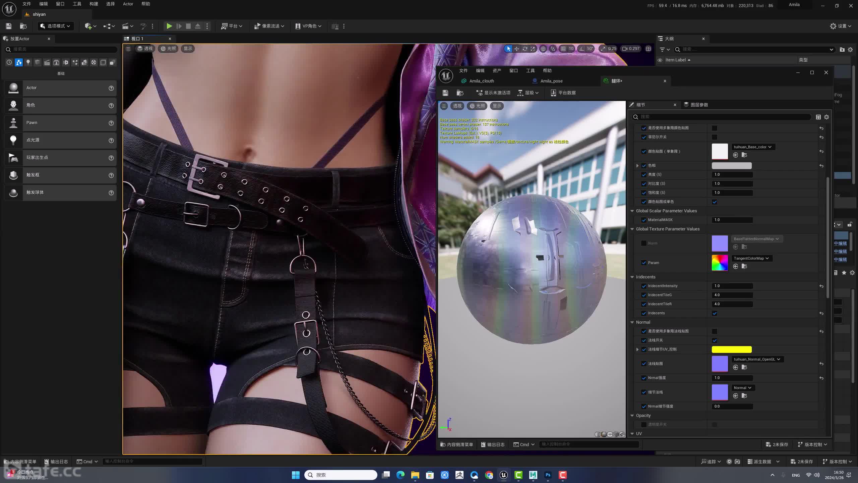Enable the Norm parameter override checkbox
This screenshot has width=858, height=483.
click(643, 243)
